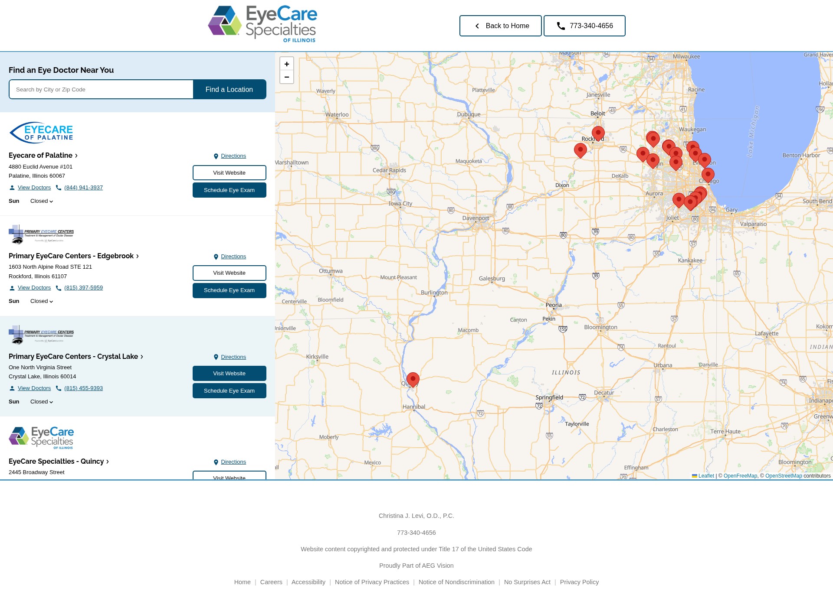
Task: Click the person icon in Crystal Lake listing
Action: click(x=12, y=388)
